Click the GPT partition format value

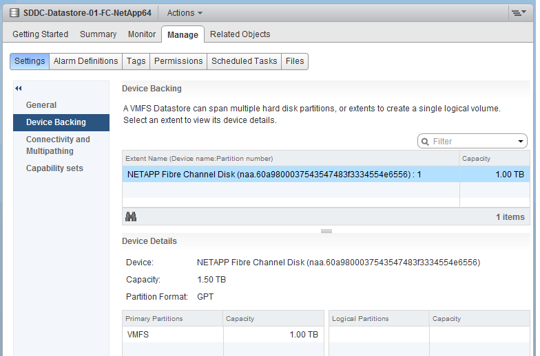(205, 297)
